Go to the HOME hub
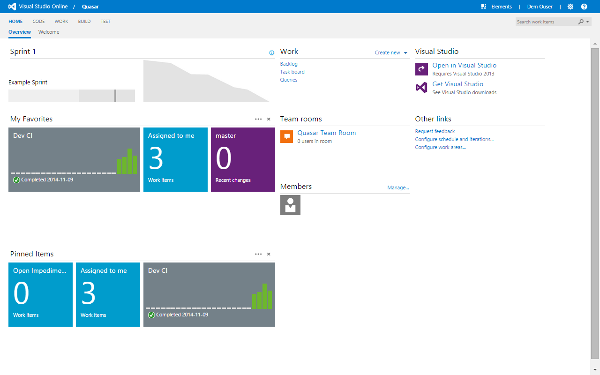The image size is (600, 375). click(x=15, y=22)
